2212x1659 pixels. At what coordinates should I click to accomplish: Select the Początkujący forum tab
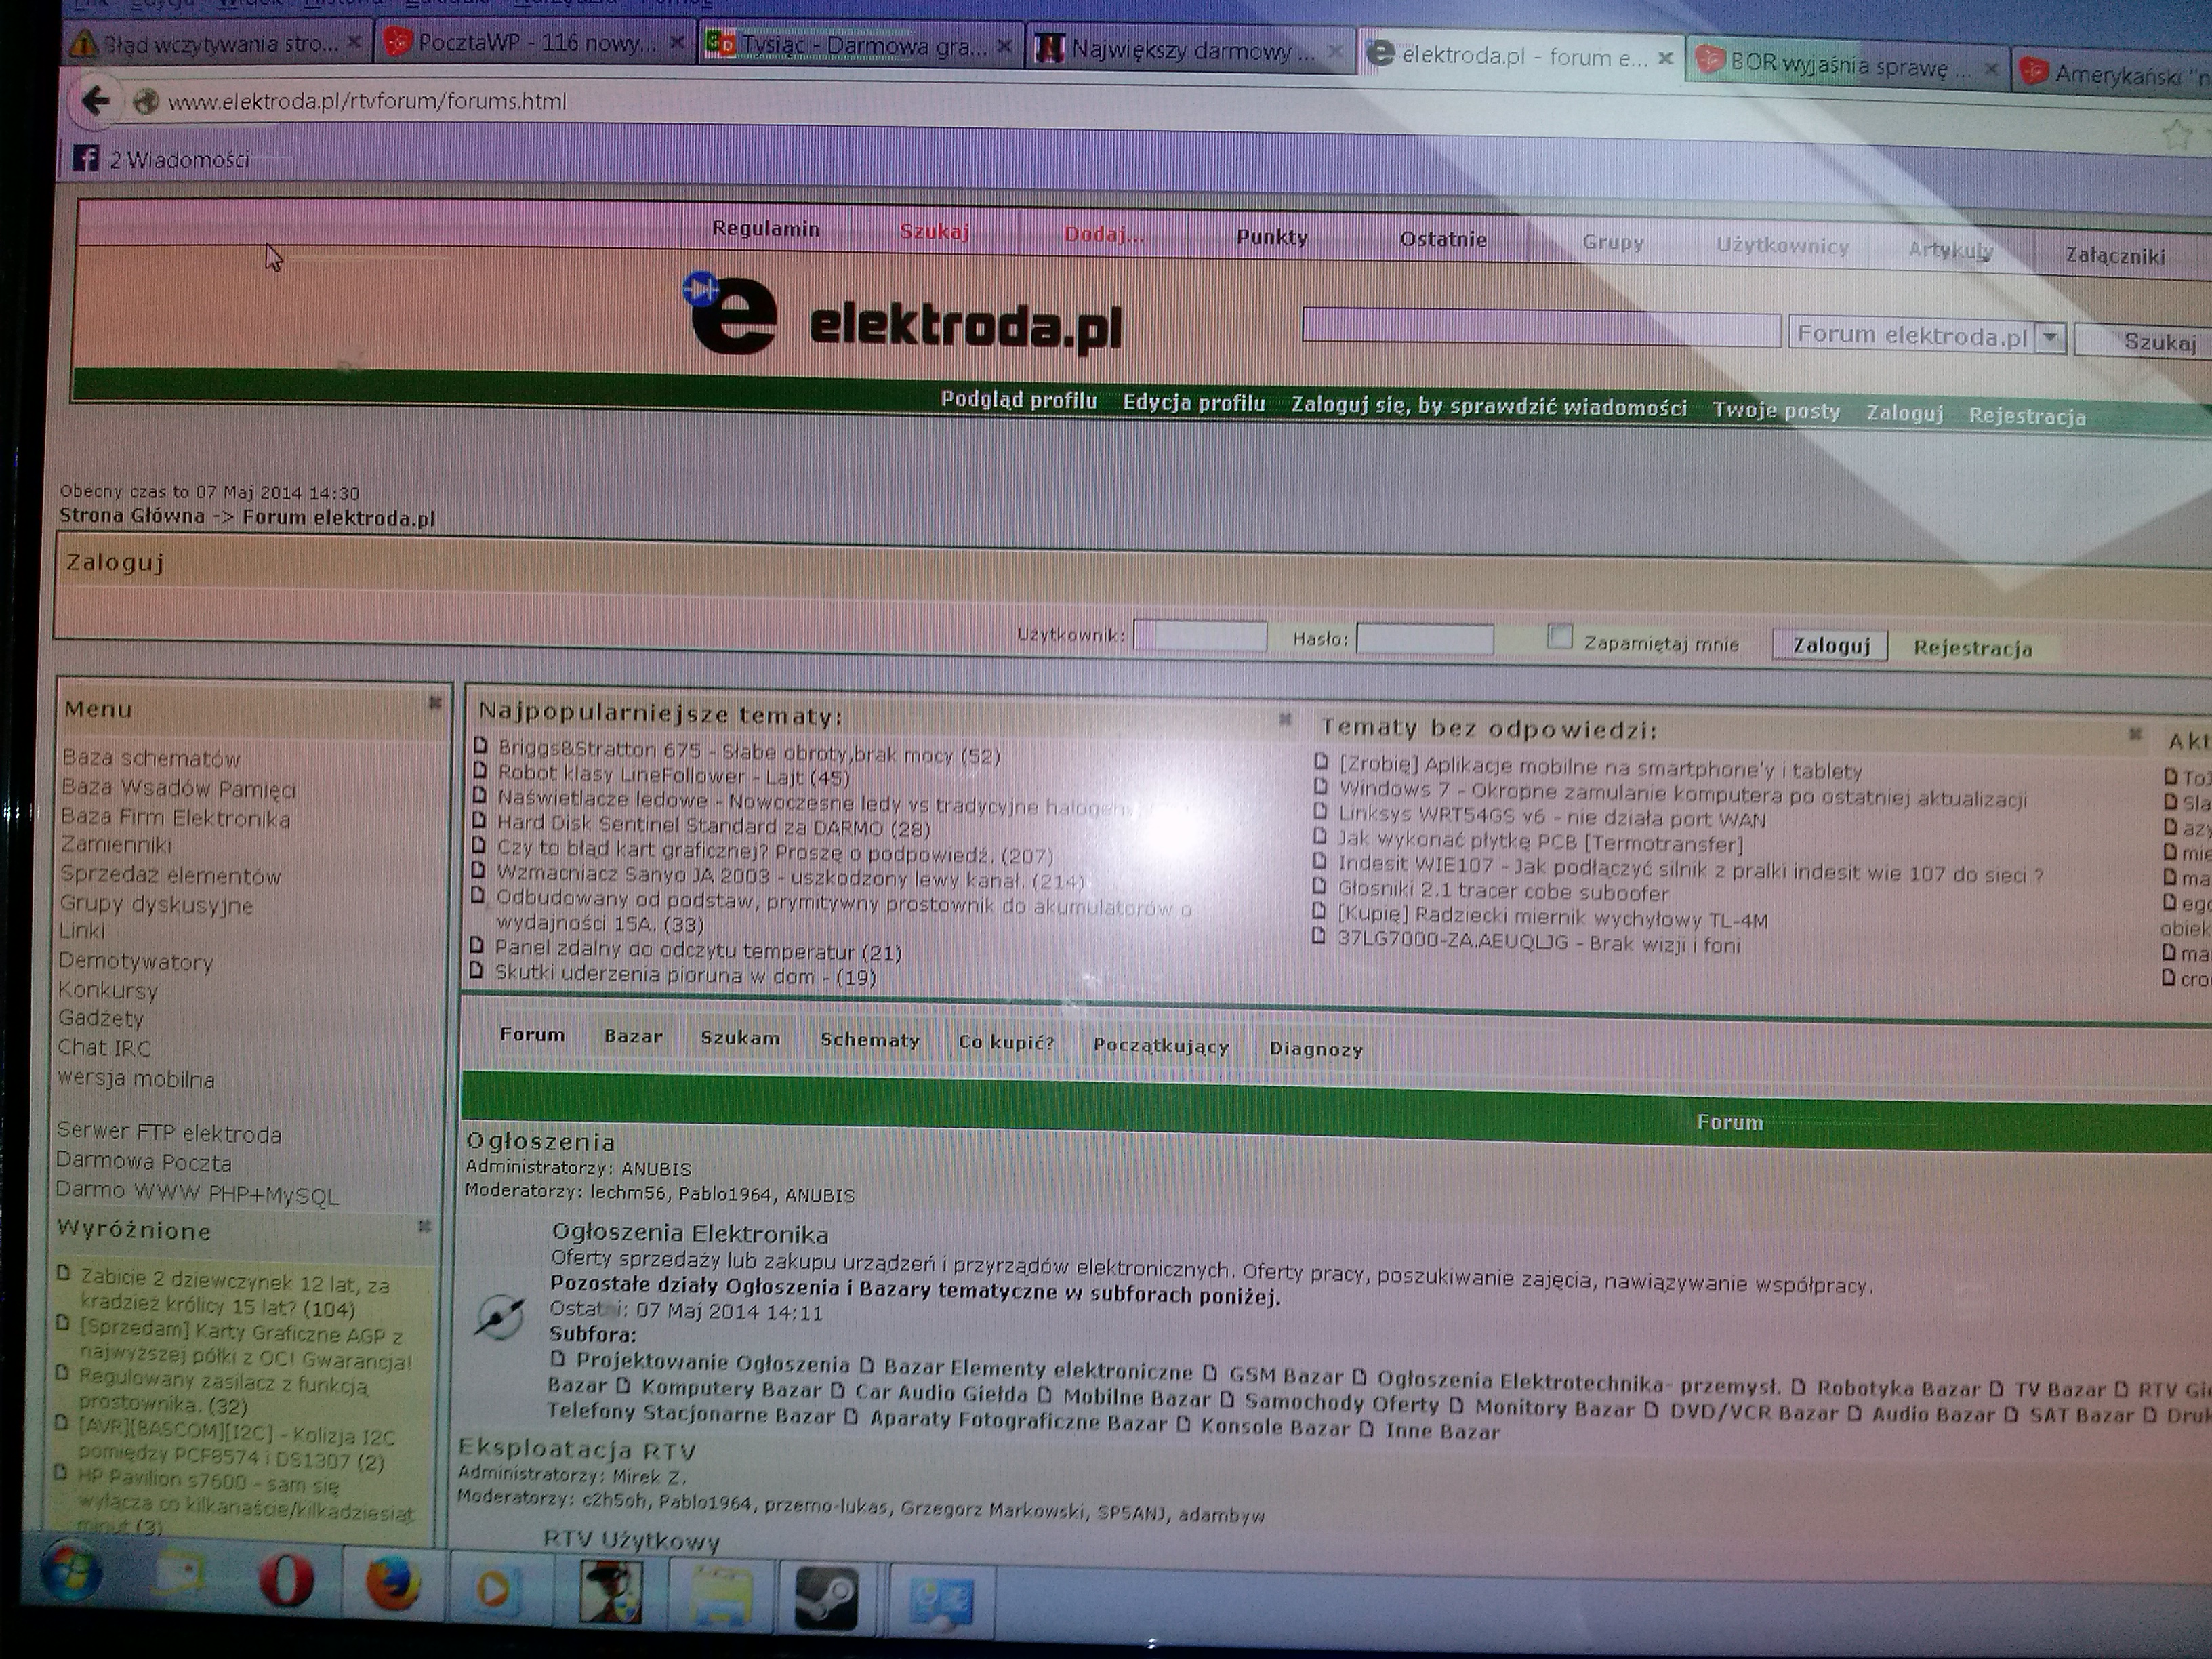1161,1045
